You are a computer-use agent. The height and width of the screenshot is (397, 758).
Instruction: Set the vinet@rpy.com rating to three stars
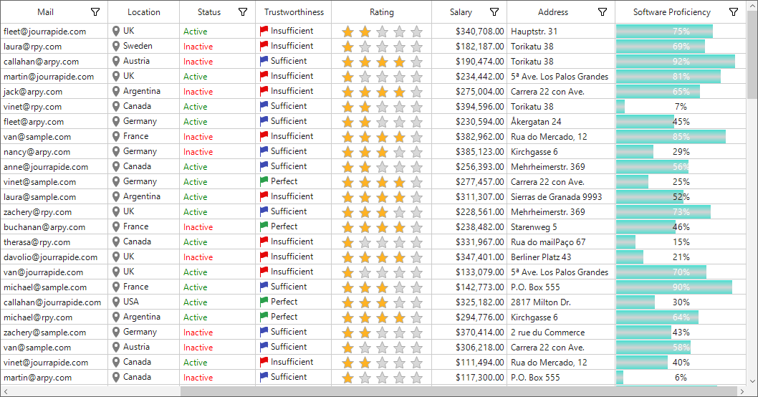tap(382, 107)
